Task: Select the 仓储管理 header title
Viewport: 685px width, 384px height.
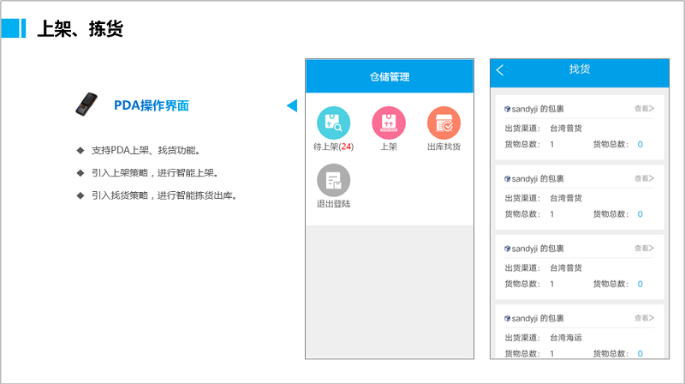Action: 390,77
